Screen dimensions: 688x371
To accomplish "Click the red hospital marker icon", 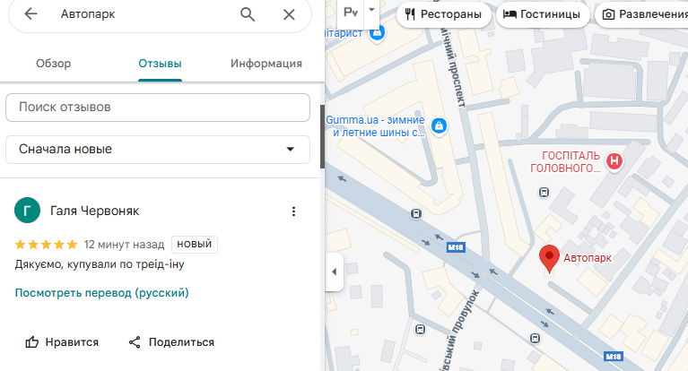I will tap(614, 161).
